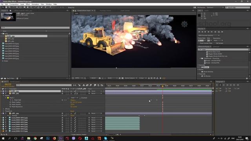Hide layer 1 using its eye switch

tap(62, 91)
